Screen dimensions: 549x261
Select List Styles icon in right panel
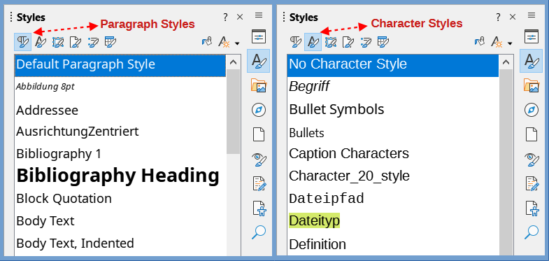366,42
